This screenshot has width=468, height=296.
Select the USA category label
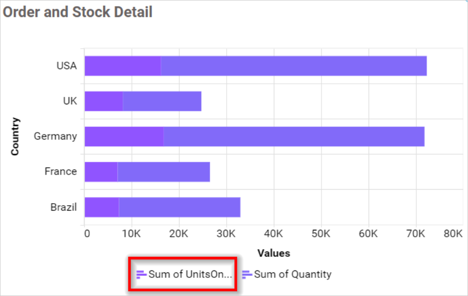click(x=67, y=65)
